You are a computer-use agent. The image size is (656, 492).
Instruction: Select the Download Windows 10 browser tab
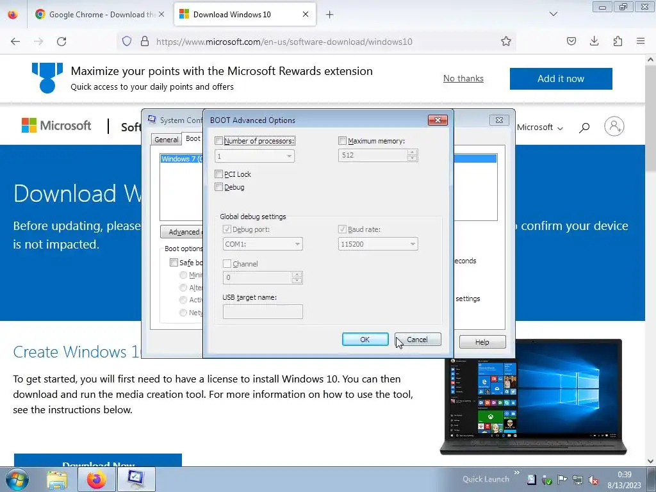245,14
